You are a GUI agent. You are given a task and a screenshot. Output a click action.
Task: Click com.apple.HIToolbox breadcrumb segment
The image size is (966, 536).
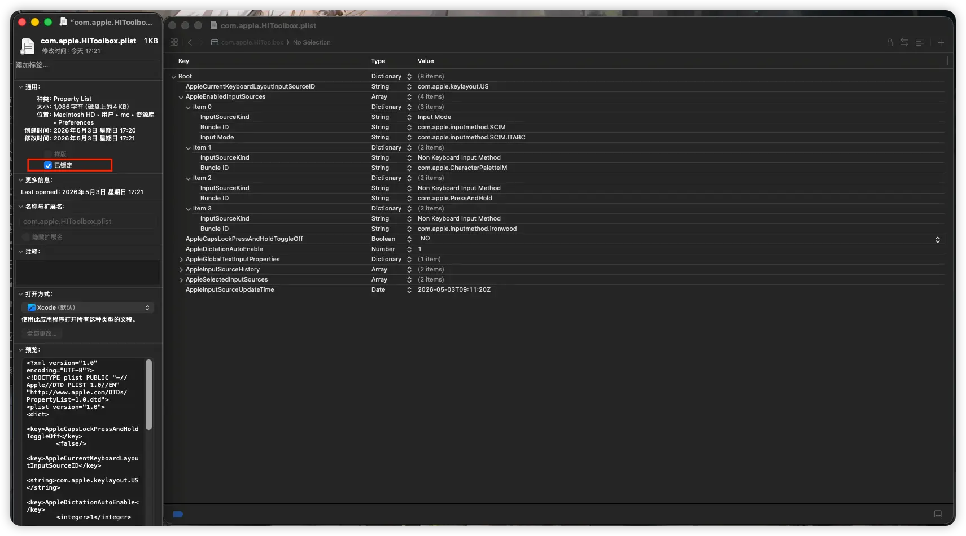[252, 42]
